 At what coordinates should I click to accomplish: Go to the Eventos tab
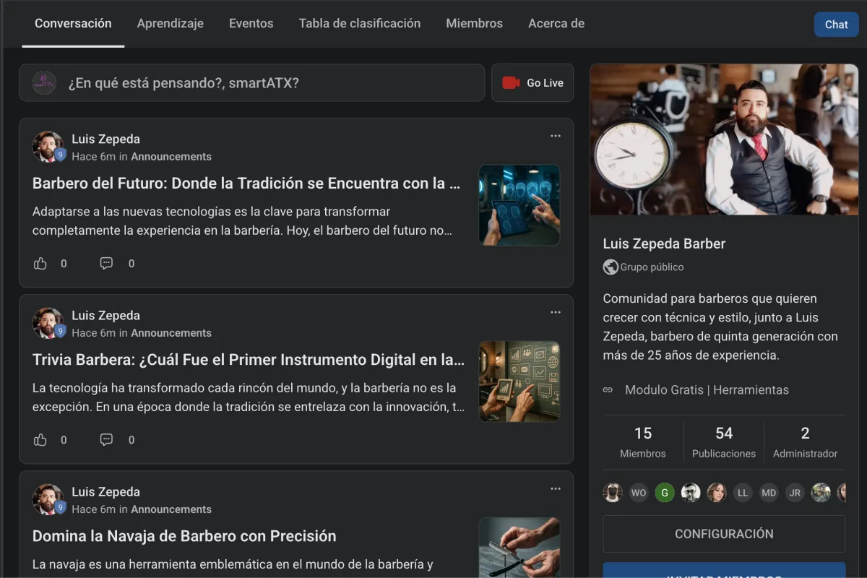point(251,24)
